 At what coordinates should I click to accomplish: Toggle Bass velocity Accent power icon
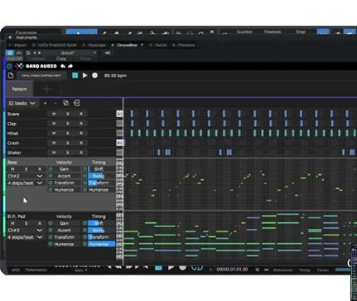51,176
